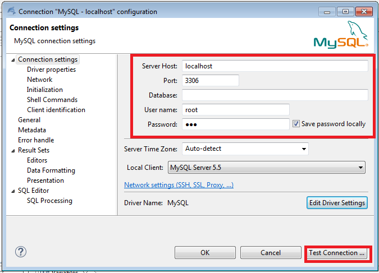Open Presentation settings page
The image size is (379, 273).
pyautogui.click(x=45, y=181)
